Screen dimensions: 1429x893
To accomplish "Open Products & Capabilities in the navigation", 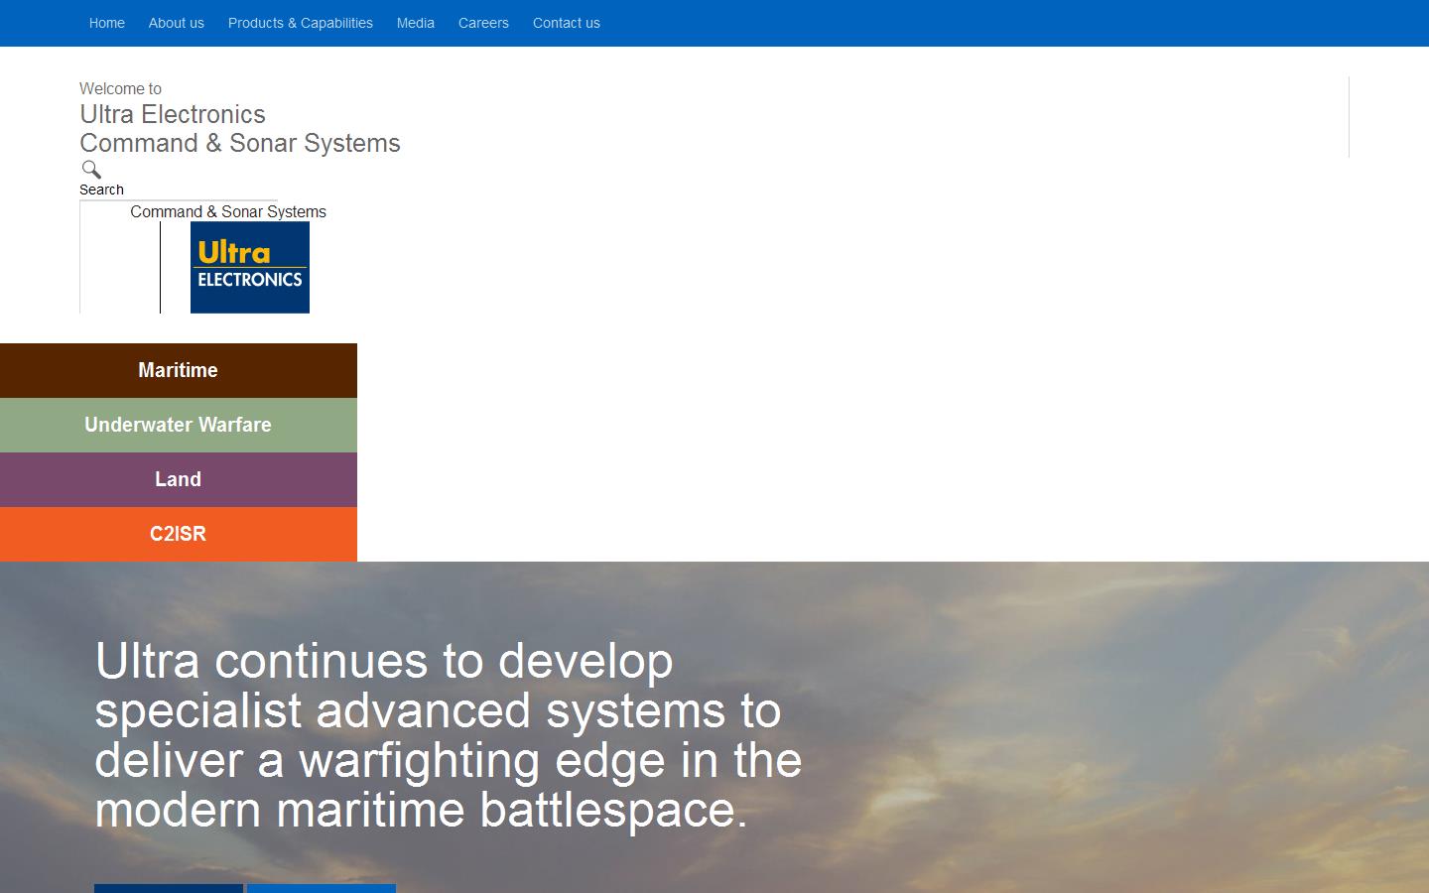I will [x=301, y=23].
